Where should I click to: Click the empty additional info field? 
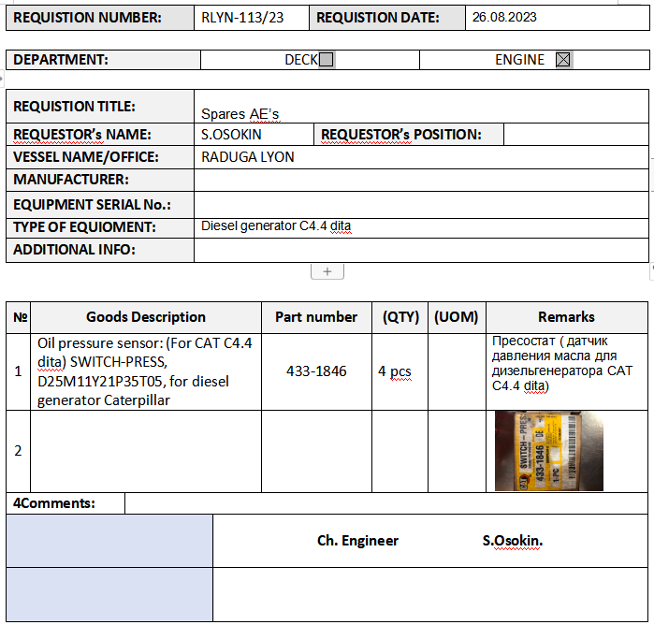(x=419, y=250)
